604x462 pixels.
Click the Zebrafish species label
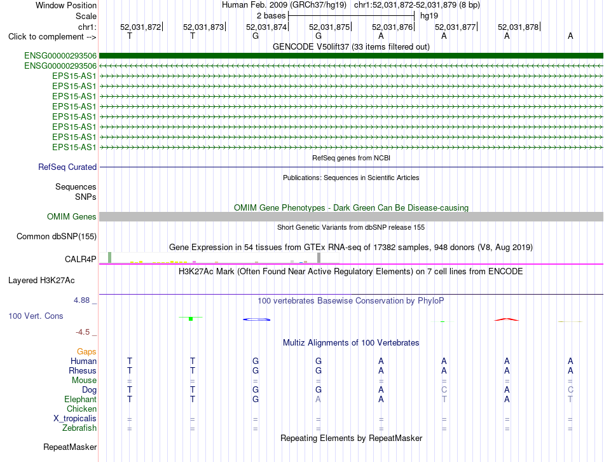point(79,428)
